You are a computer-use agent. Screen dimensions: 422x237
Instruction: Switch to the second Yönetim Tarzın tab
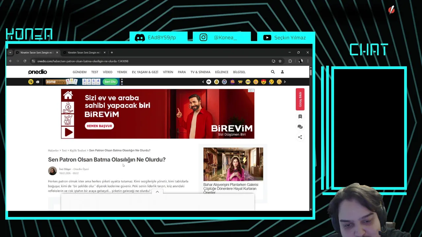(84, 52)
